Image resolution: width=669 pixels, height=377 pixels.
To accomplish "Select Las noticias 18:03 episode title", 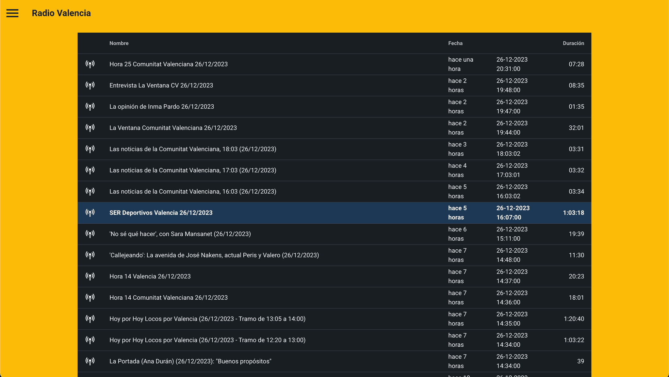I will [193, 149].
